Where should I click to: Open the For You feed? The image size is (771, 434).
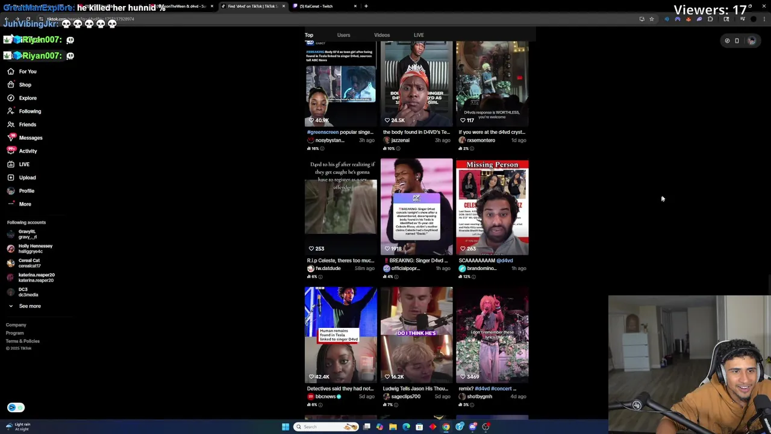point(22,71)
